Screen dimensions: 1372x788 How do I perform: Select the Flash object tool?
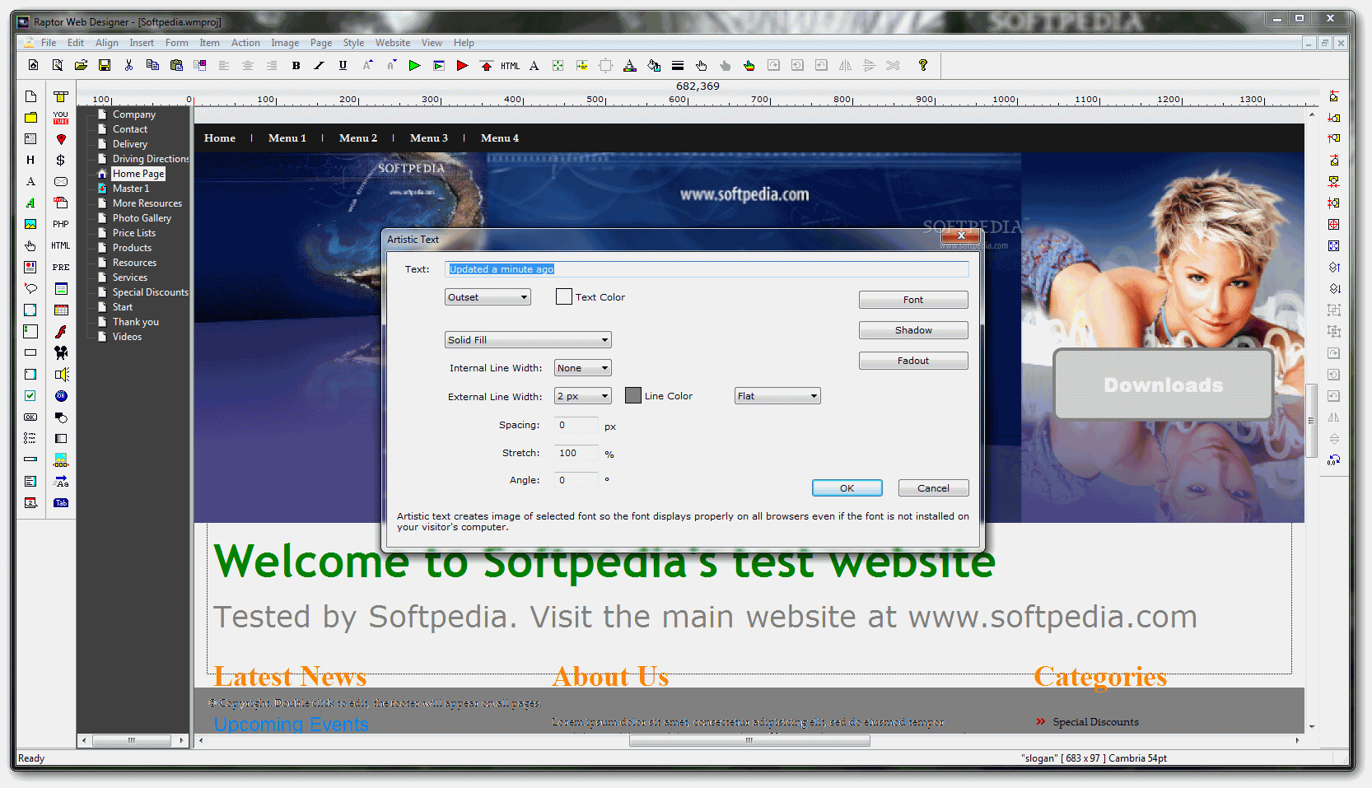[x=61, y=332]
